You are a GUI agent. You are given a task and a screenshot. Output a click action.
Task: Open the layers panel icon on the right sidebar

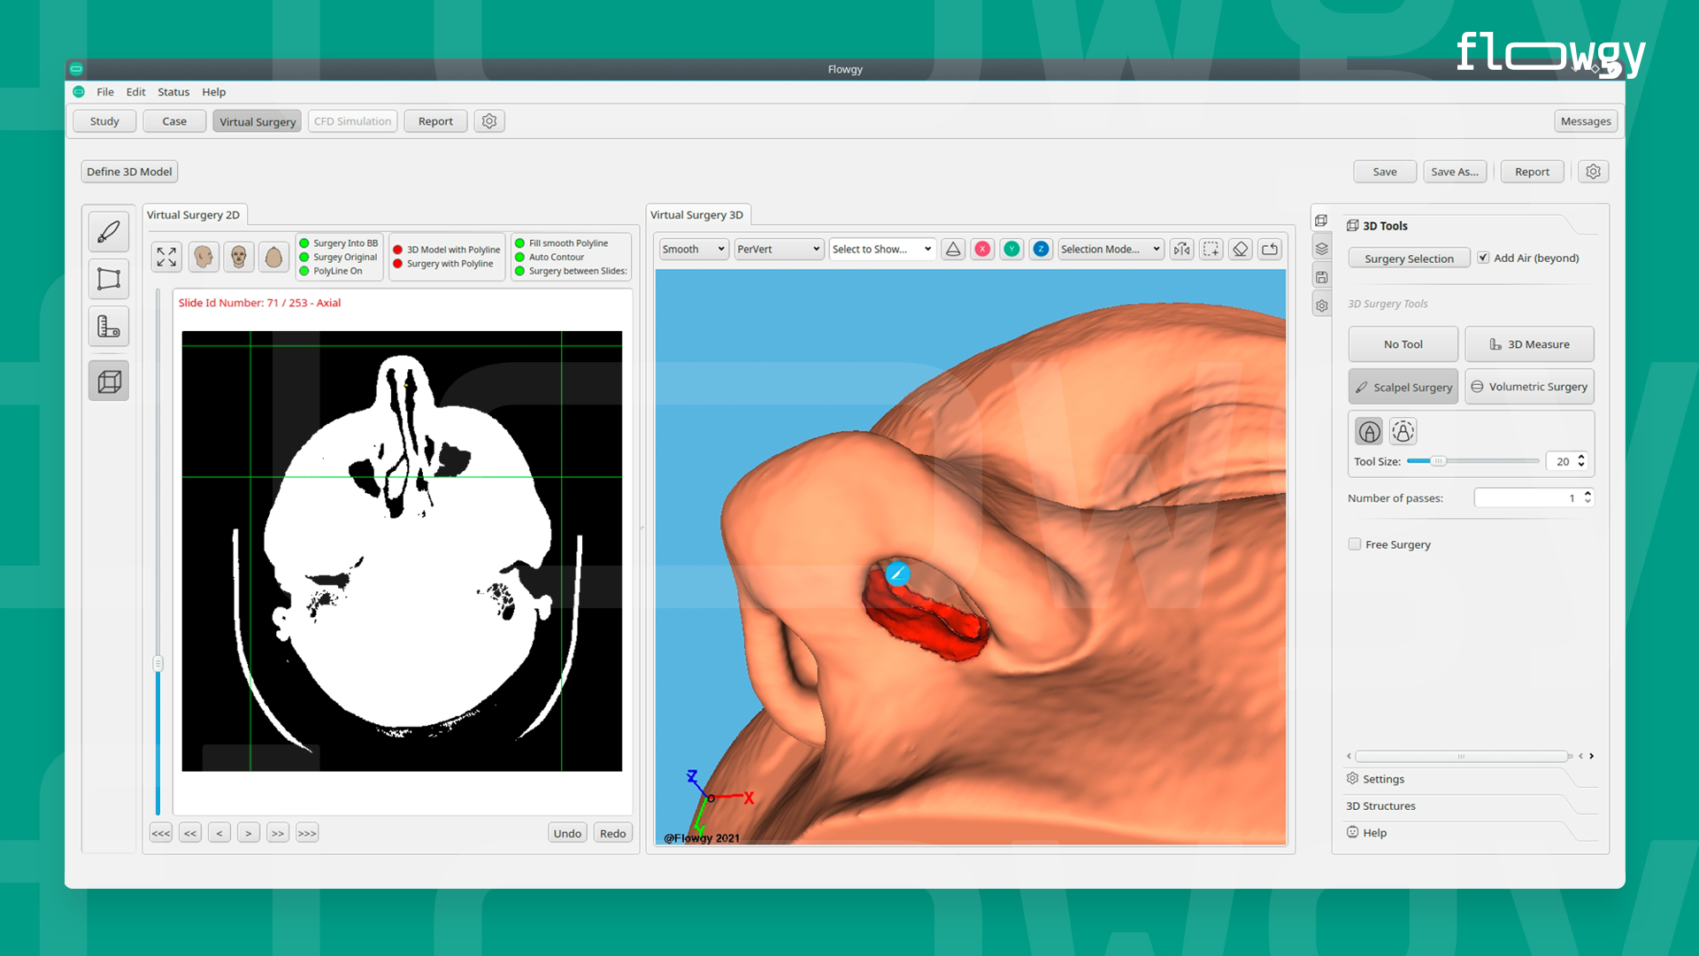(1322, 248)
